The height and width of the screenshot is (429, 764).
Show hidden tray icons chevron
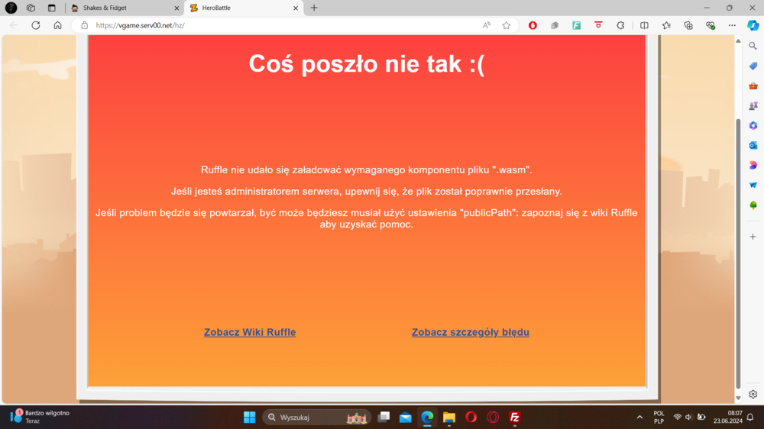tap(639, 418)
